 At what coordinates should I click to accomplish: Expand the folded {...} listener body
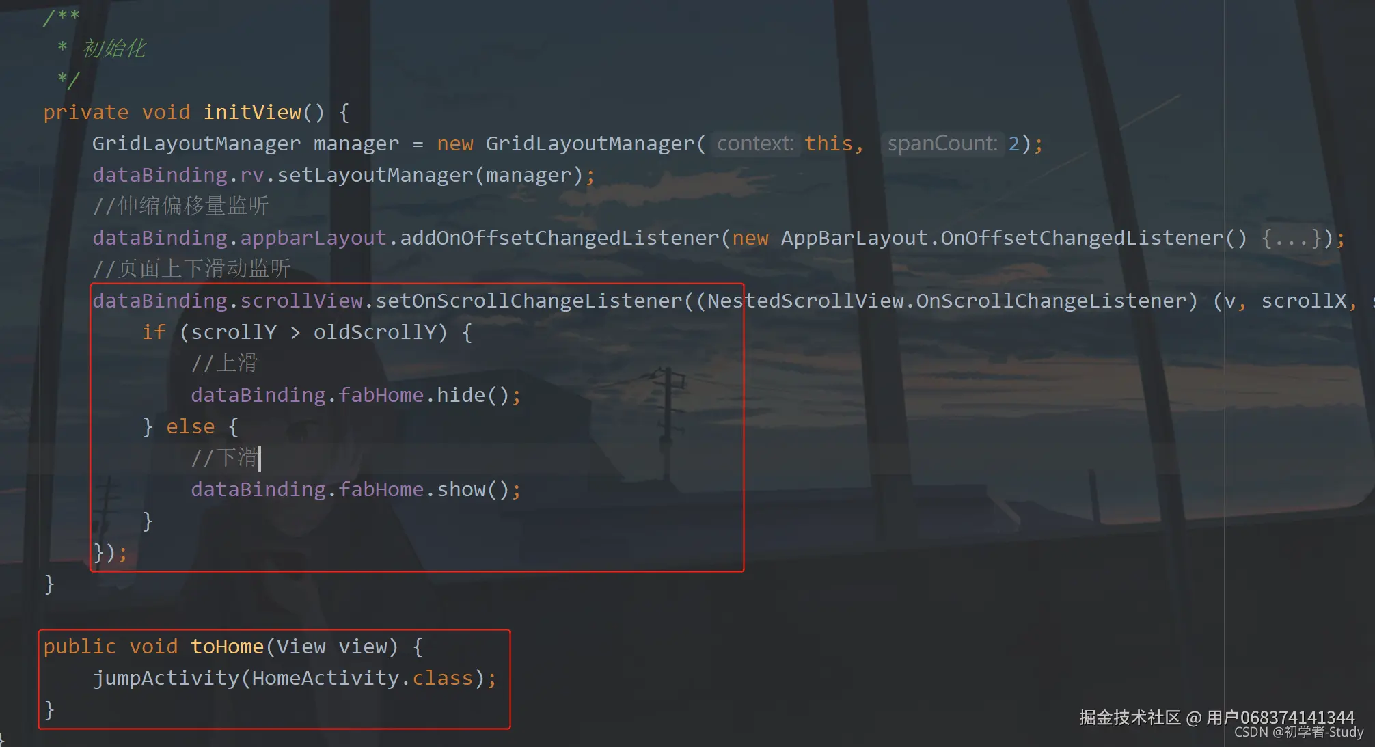(x=1290, y=239)
